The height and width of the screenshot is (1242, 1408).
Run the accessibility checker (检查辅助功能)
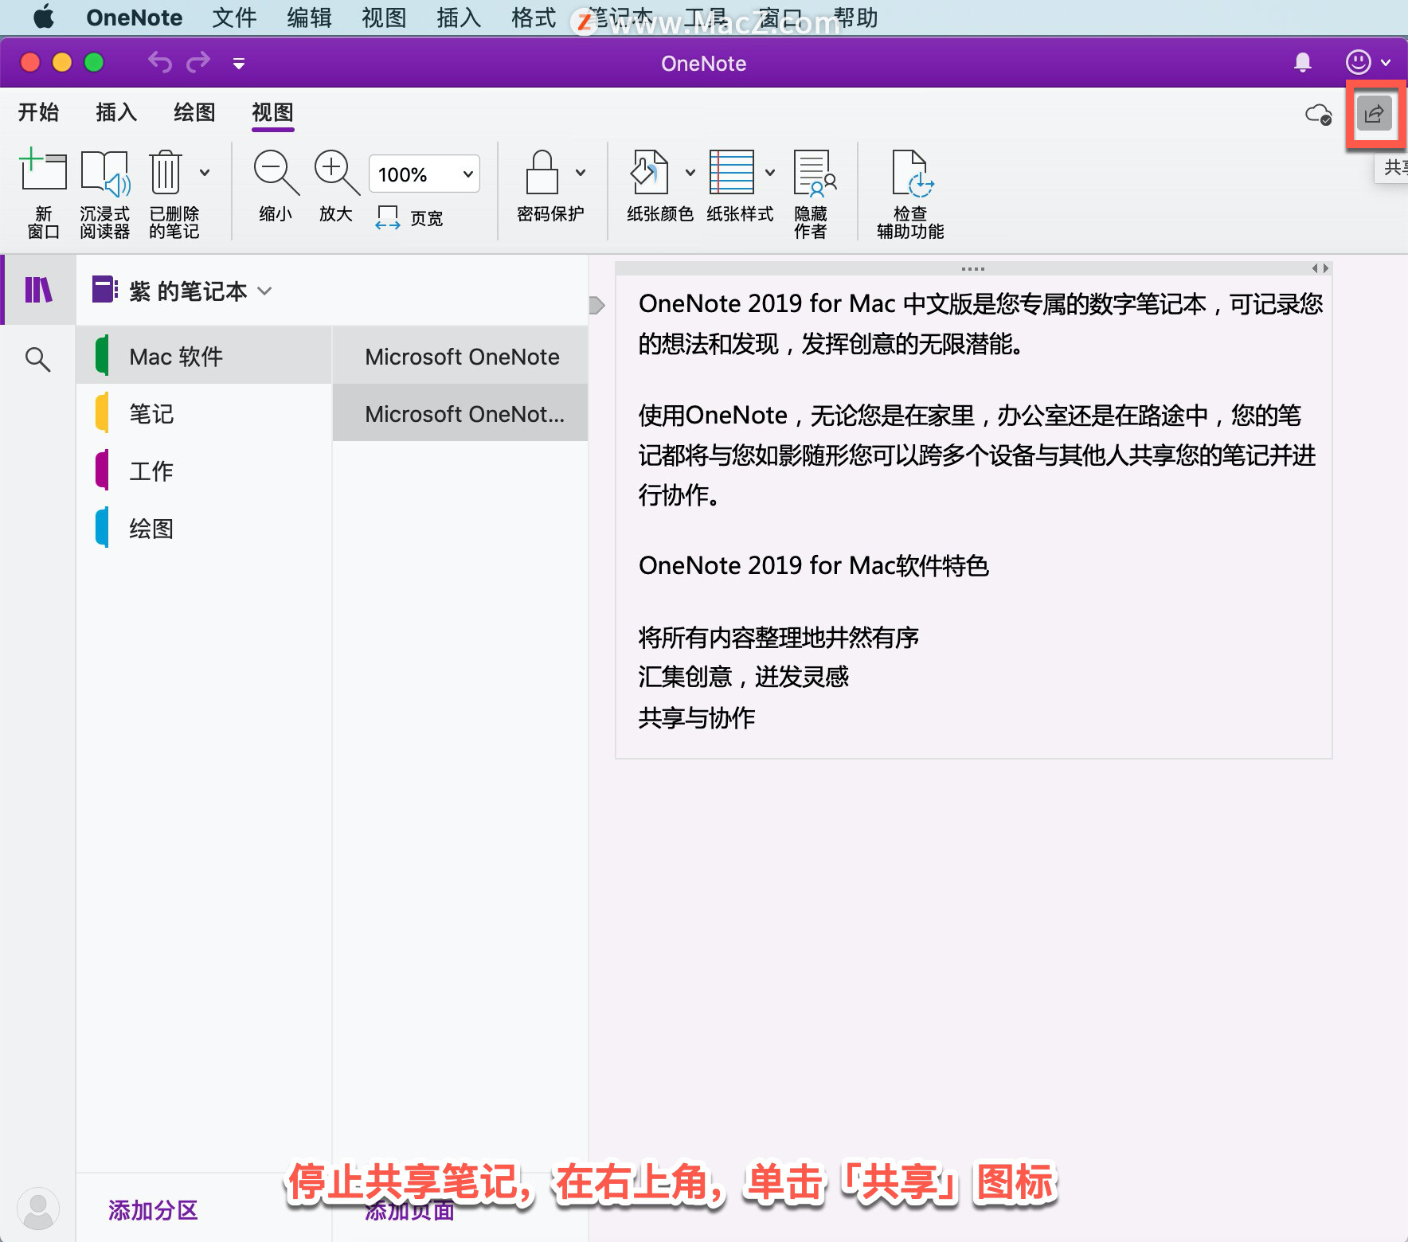pyautogui.click(x=910, y=193)
